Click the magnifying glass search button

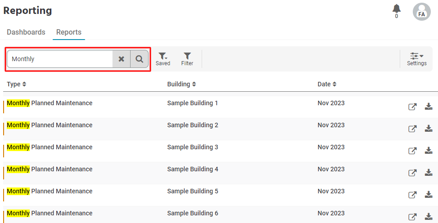pyautogui.click(x=140, y=59)
